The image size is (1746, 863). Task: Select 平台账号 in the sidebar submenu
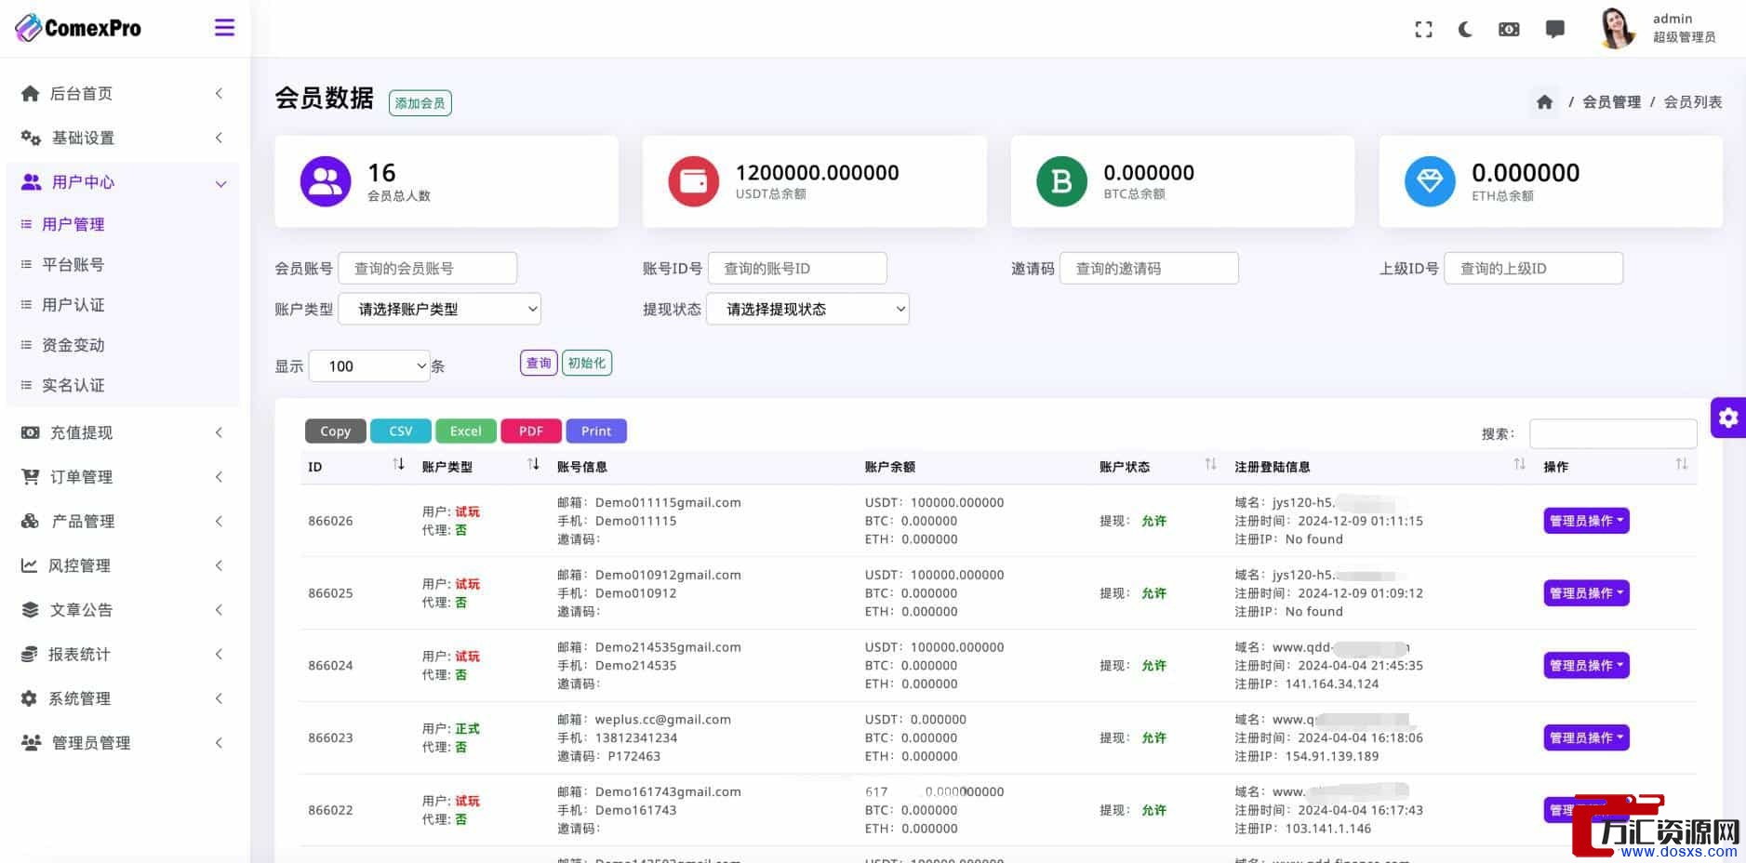(73, 265)
